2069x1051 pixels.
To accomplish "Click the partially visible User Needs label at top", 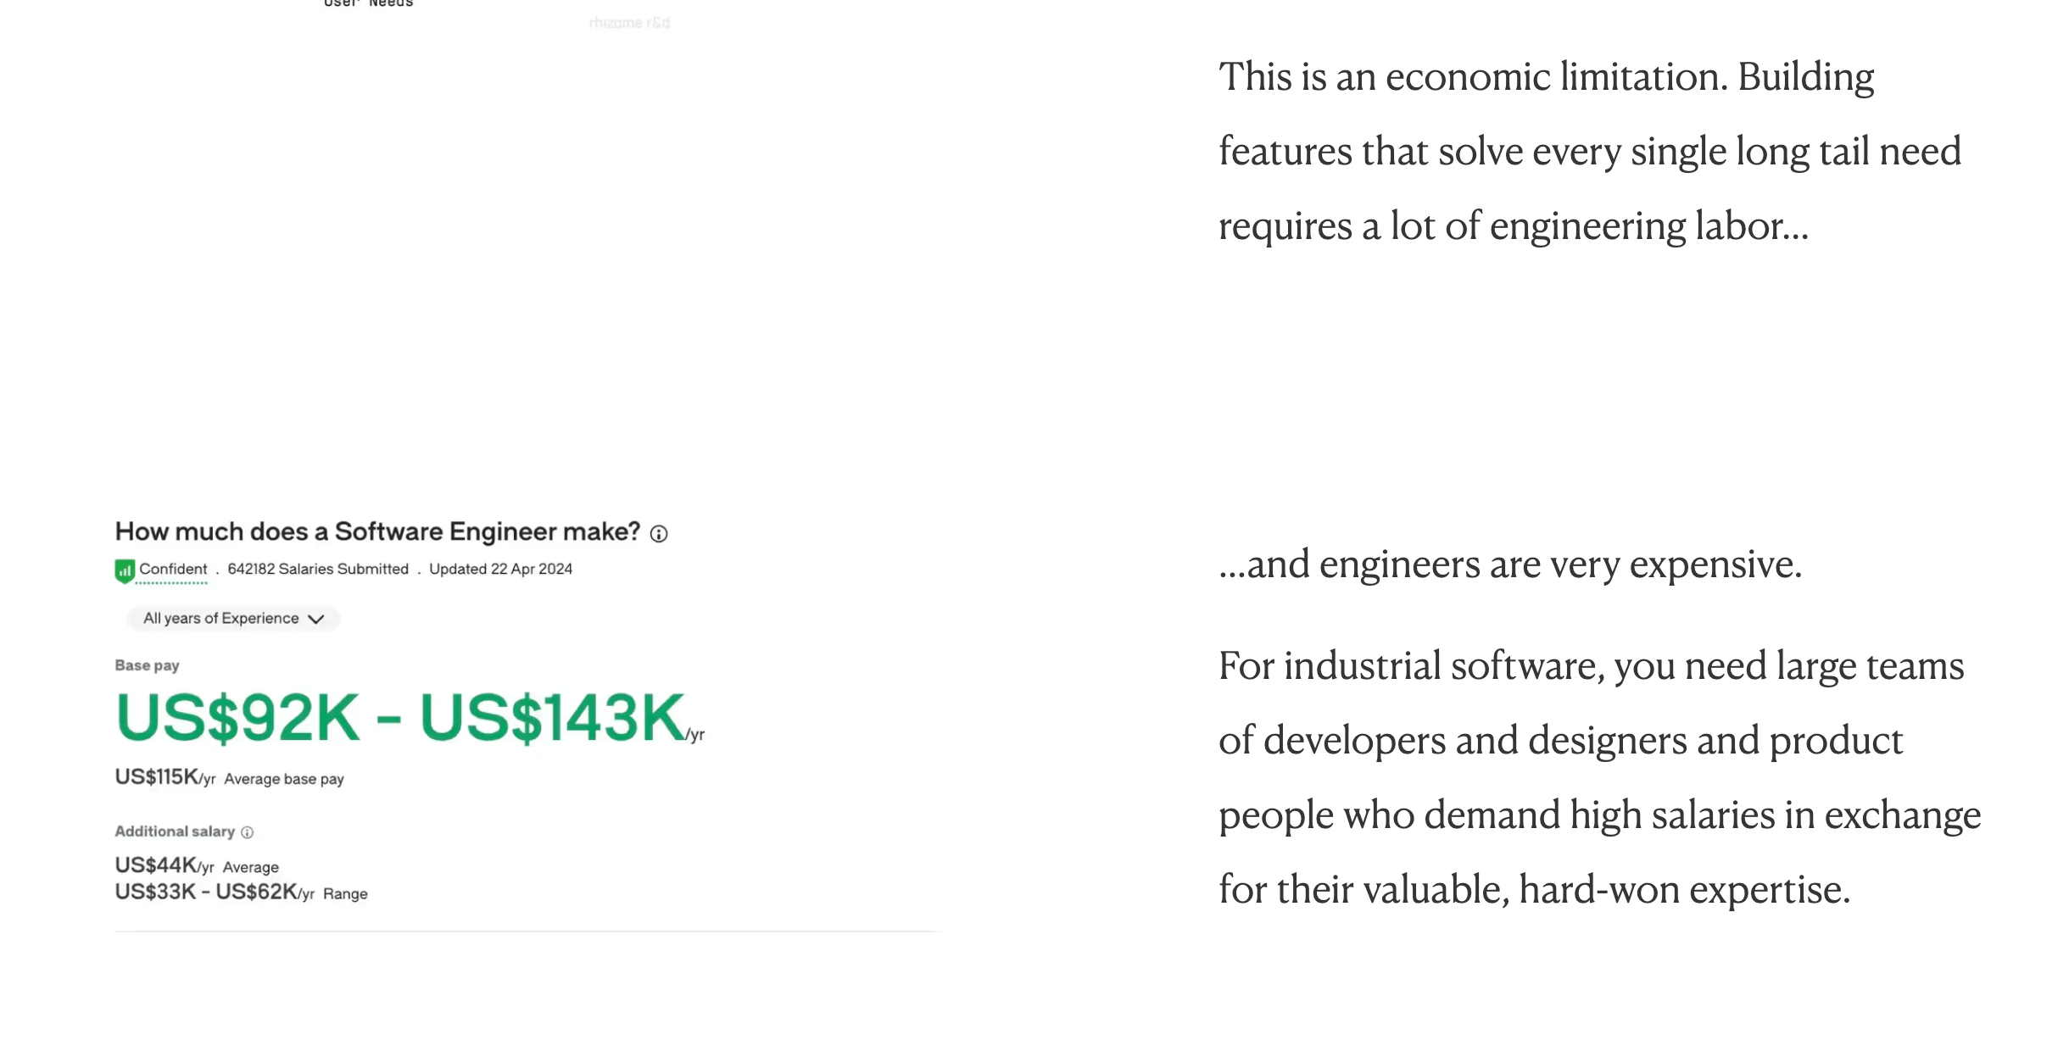I will tap(369, 3).
